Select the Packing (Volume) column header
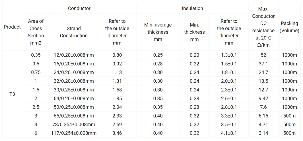 point(289,27)
